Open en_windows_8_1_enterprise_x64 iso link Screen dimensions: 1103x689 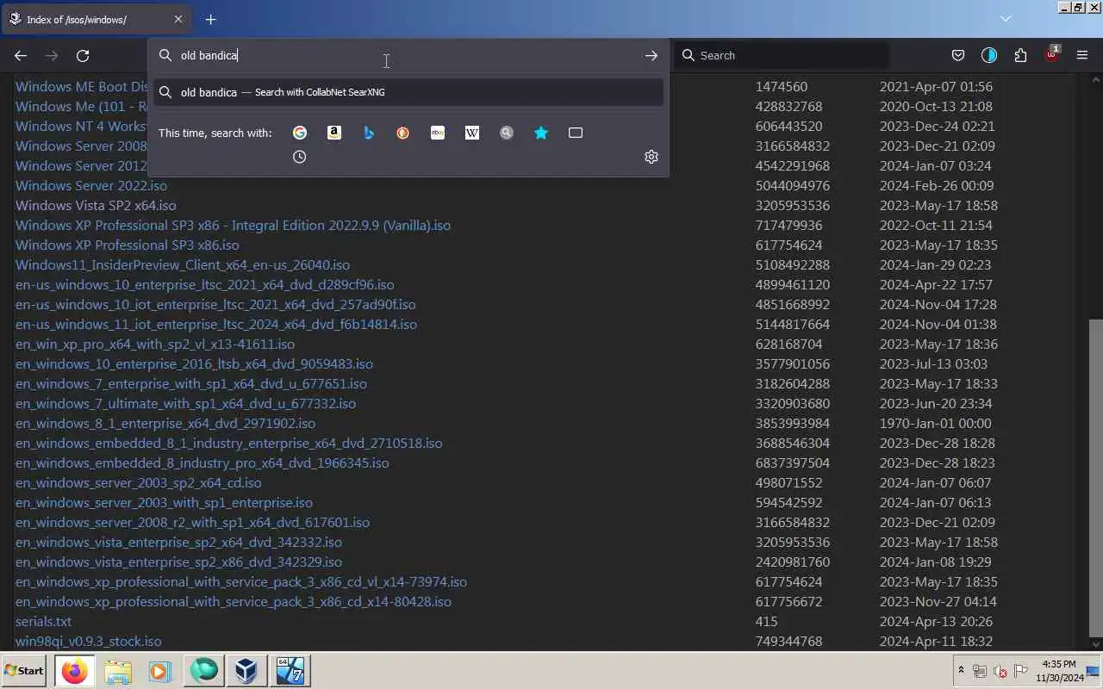[165, 423]
